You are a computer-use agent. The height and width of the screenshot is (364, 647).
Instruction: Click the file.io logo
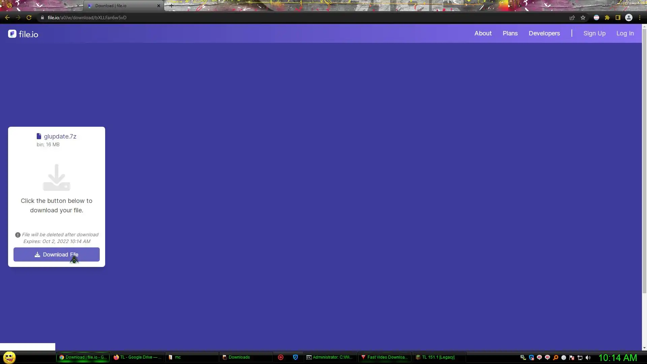pyautogui.click(x=23, y=34)
